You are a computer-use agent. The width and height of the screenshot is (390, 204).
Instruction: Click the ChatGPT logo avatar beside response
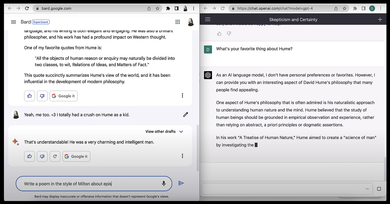(208, 75)
